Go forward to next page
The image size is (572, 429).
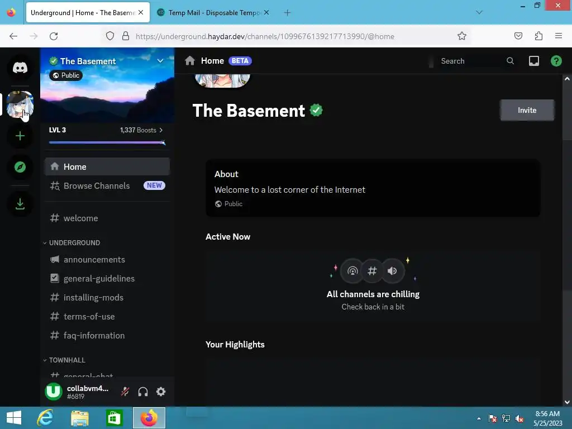(x=34, y=36)
